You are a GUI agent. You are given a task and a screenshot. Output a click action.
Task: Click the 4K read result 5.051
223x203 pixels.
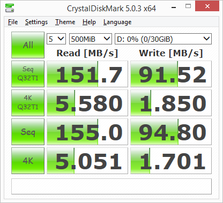tap(87, 161)
